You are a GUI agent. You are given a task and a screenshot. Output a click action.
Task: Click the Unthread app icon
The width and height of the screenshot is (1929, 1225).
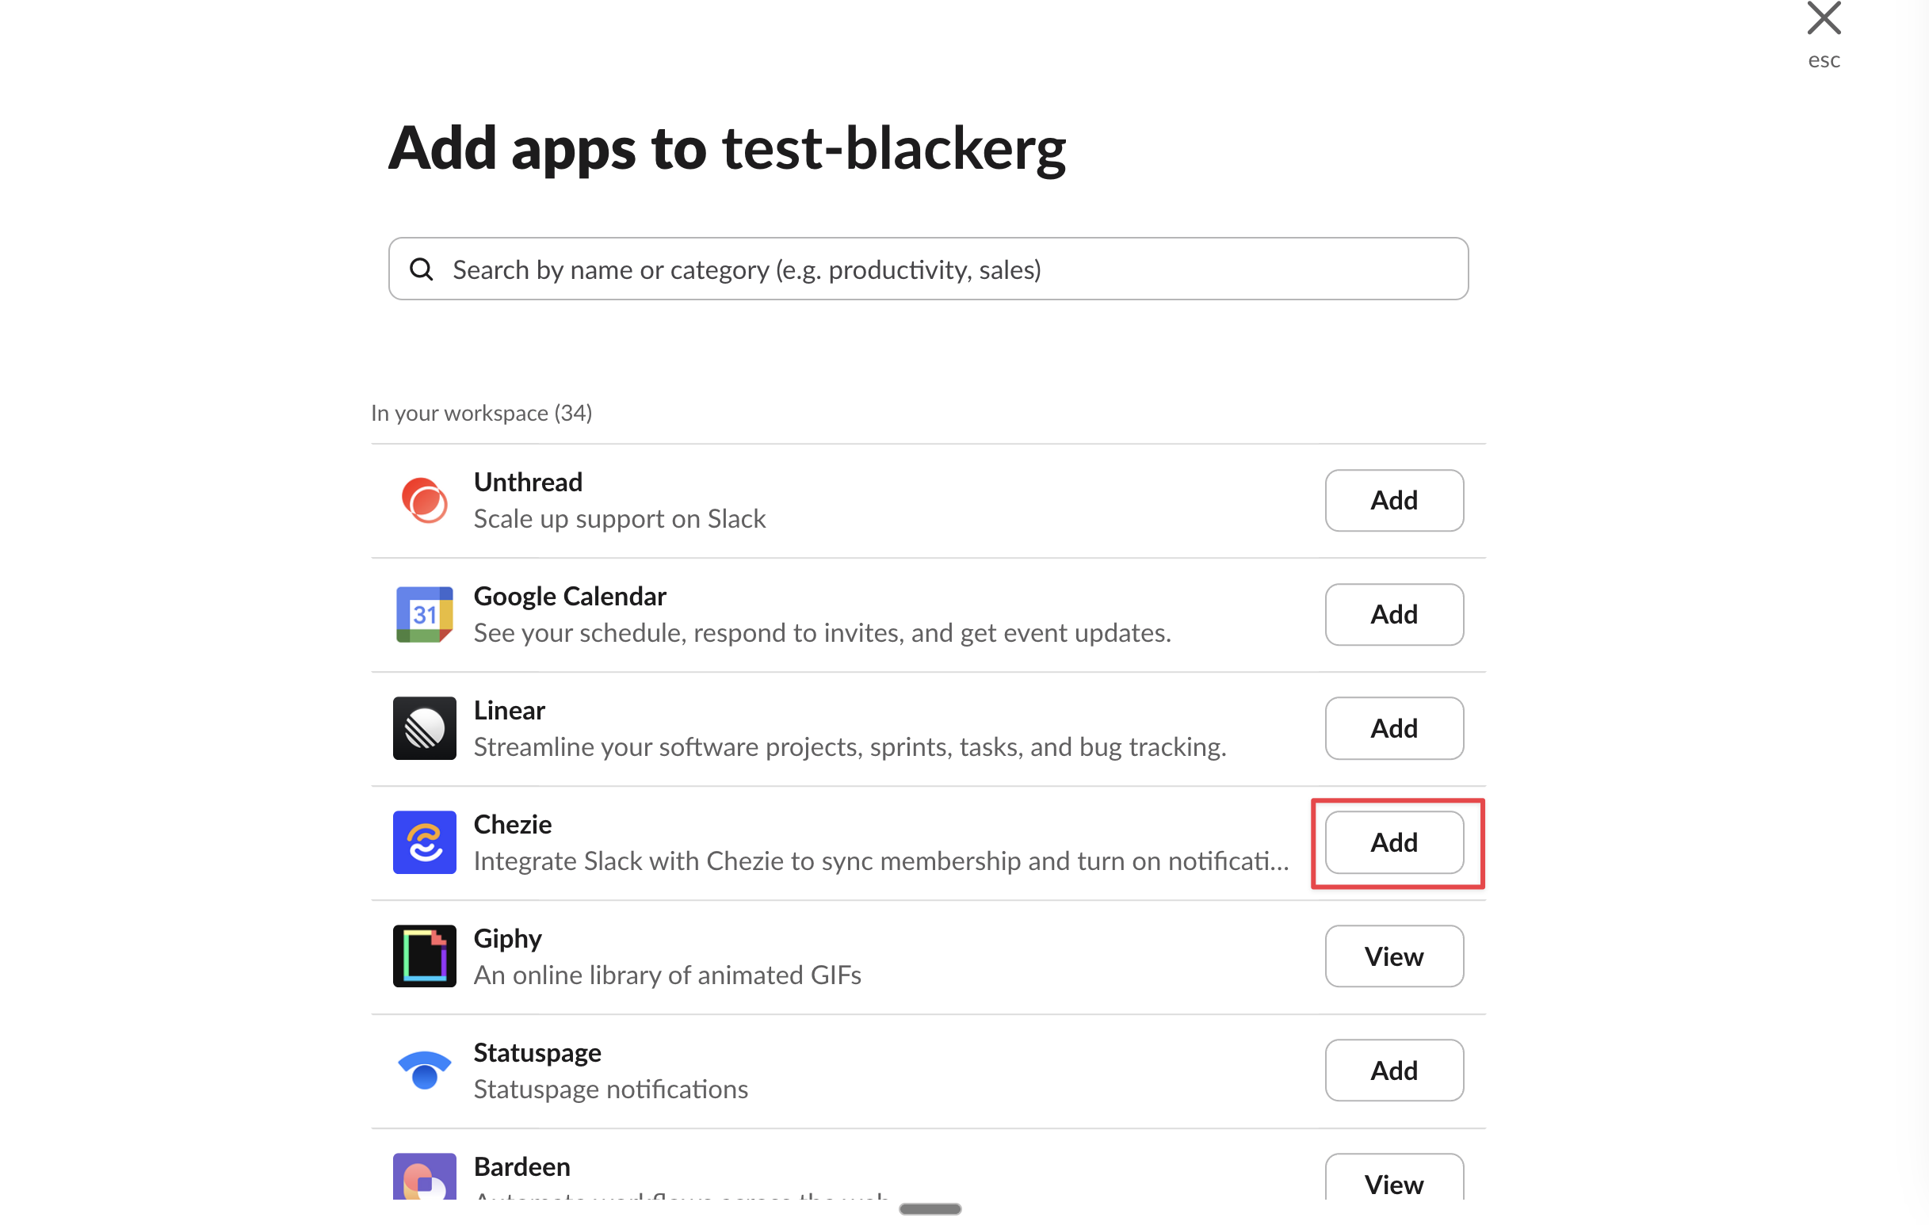click(424, 500)
